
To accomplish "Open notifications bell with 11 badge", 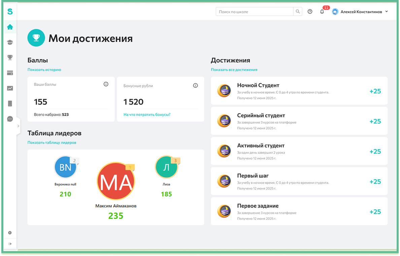I will point(322,11).
